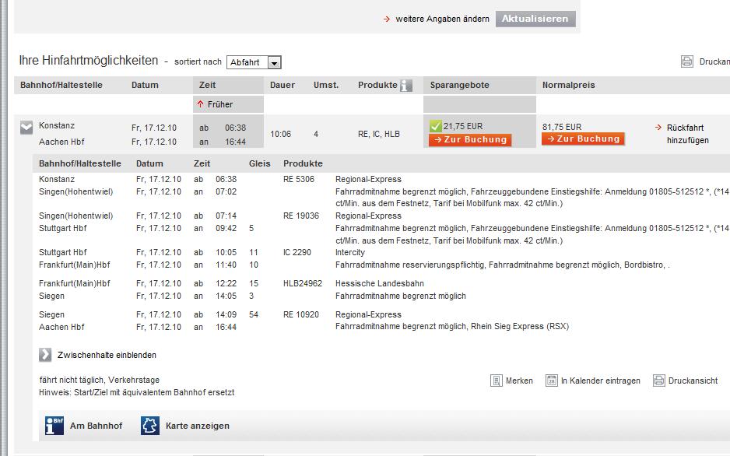This screenshot has width=730, height=456.
Task: Click the Rückfahrt hinzufügen link
Action: (x=687, y=134)
